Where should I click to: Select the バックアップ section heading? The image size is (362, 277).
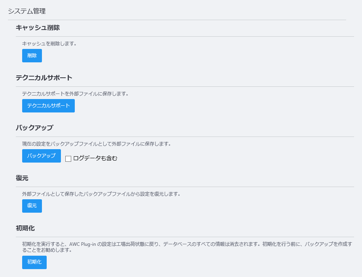[x=35, y=128]
